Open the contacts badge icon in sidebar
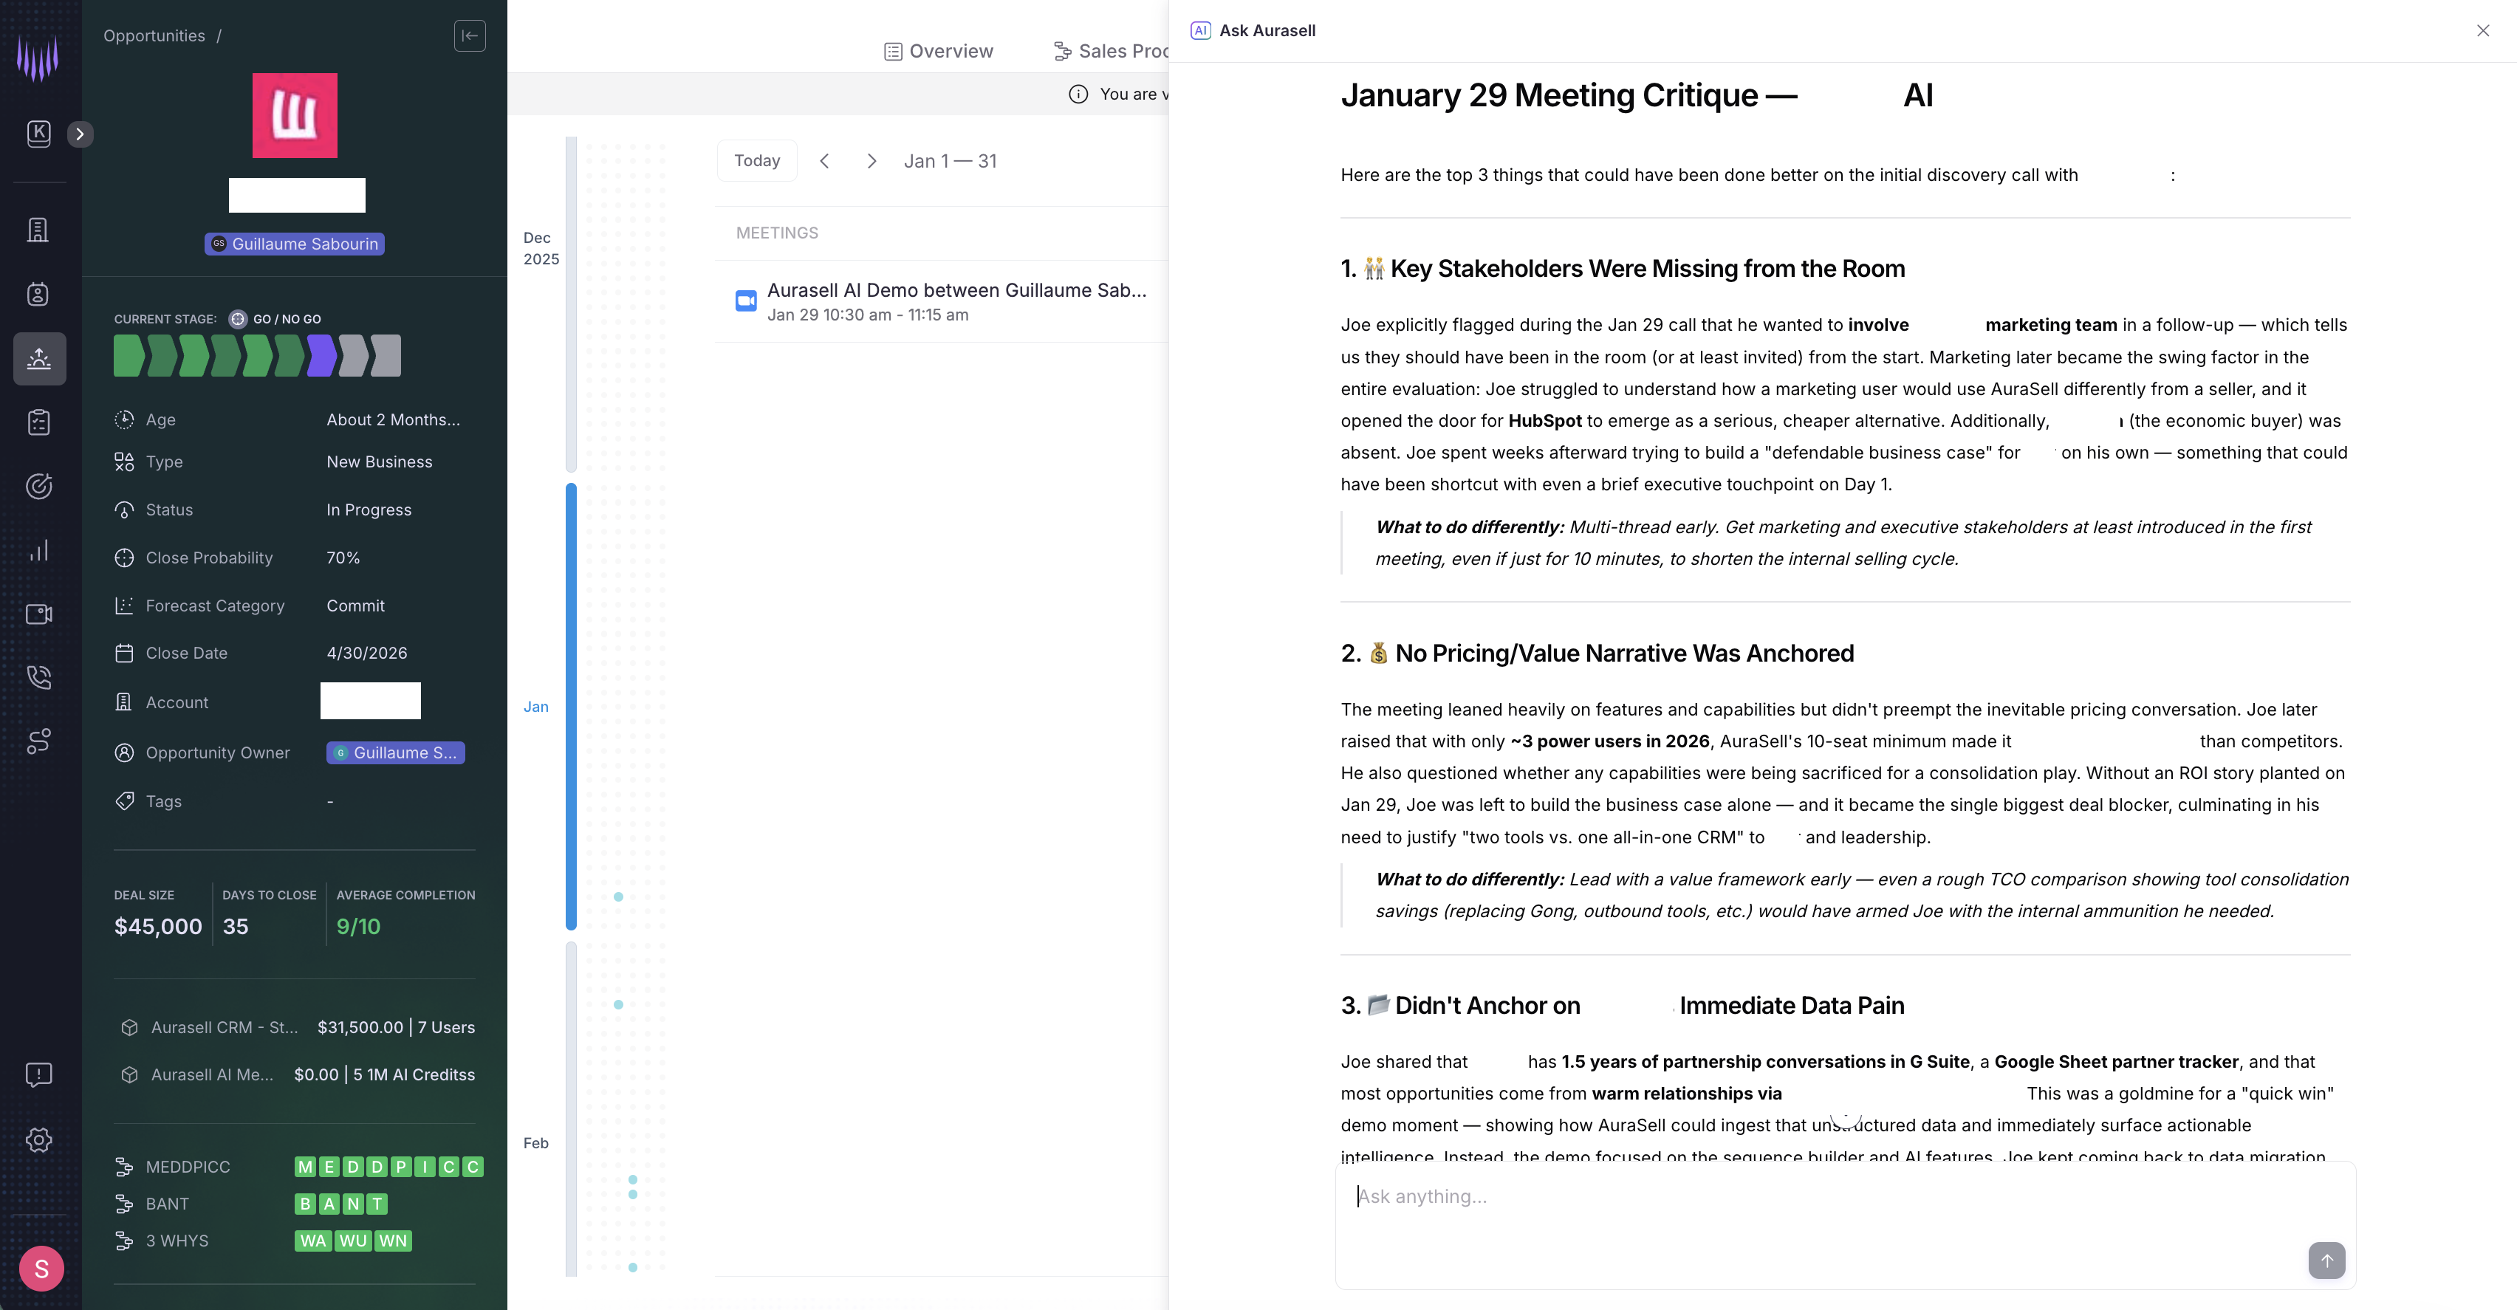The image size is (2517, 1310). [38, 294]
